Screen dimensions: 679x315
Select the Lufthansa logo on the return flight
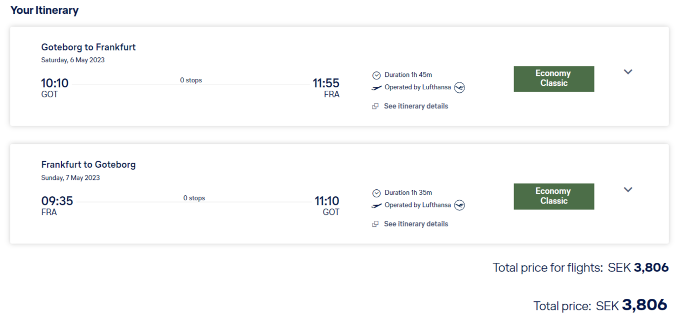click(459, 205)
